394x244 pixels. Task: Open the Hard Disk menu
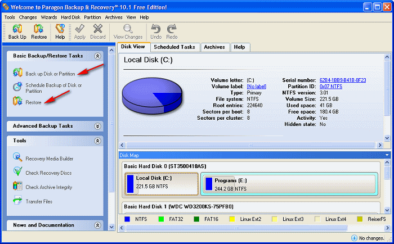(x=70, y=17)
